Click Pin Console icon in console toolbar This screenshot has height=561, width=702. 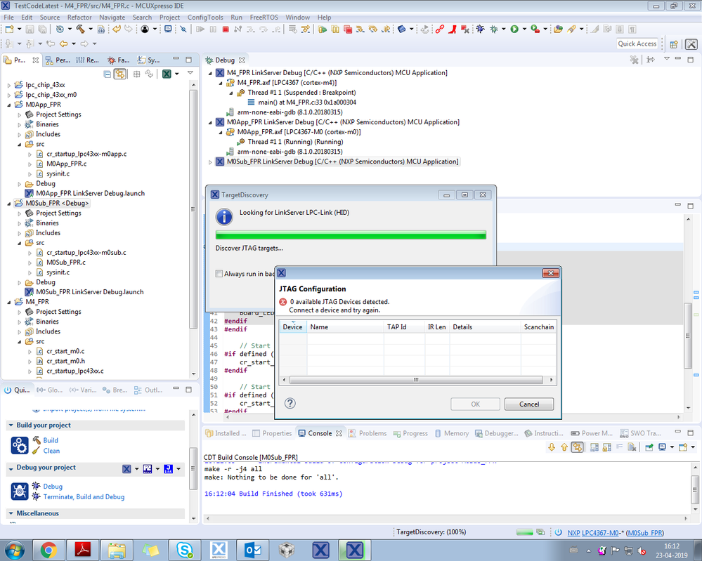point(649,447)
